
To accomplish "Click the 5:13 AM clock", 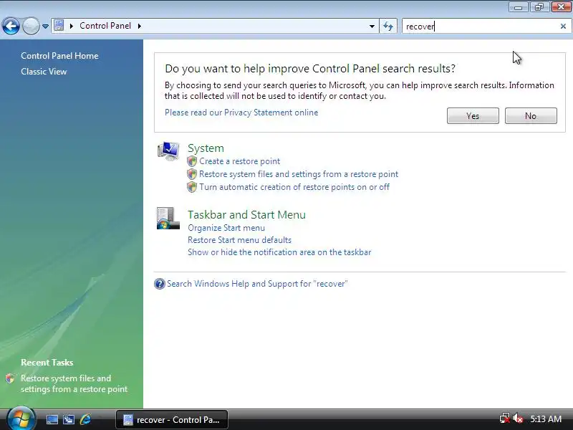I will [x=546, y=419].
